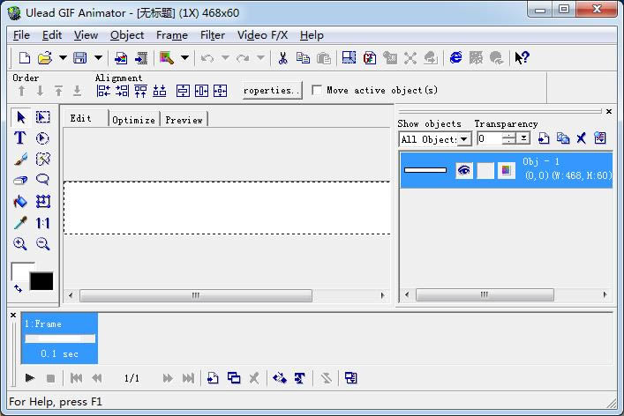The width and height of the screenshot is (624, 416).
Task: Select the Eraser tool
Action: click(20, 180)
